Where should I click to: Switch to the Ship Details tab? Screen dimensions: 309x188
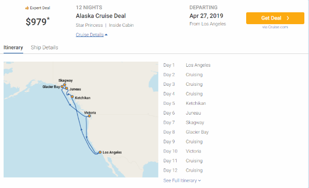pyautogui.click(x=44, y=47)
